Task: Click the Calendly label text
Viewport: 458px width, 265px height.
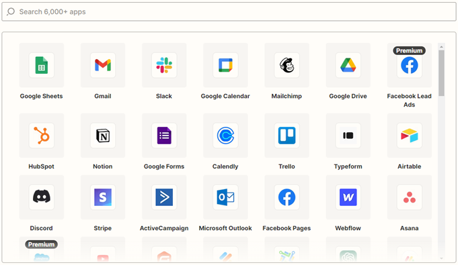Action: pyautogui.click(x=225, y=166)
